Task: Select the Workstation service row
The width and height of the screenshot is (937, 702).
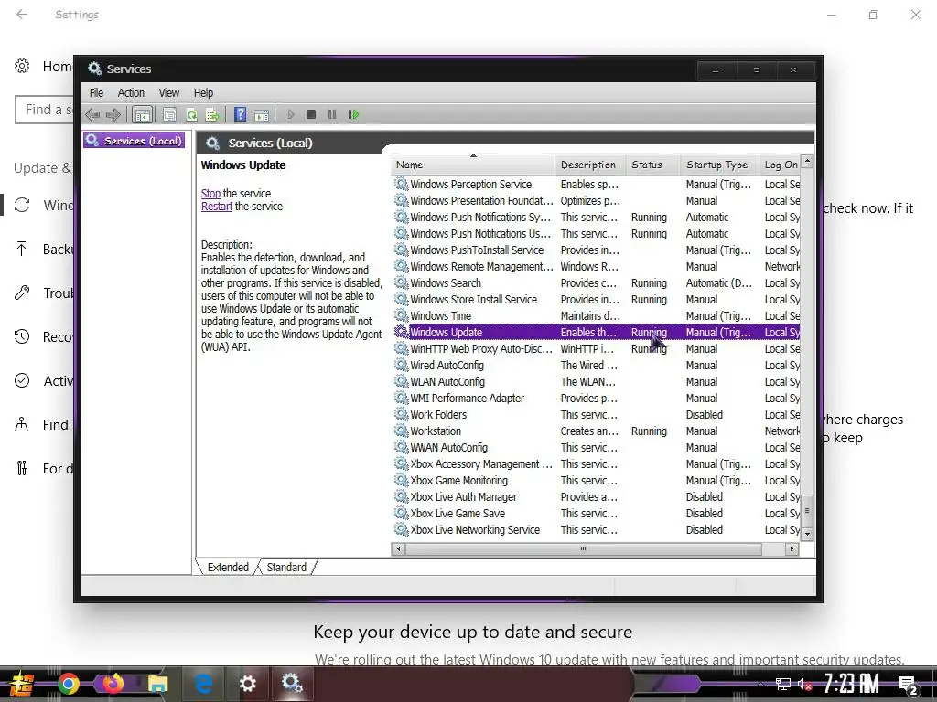Action: coord(597,431)
